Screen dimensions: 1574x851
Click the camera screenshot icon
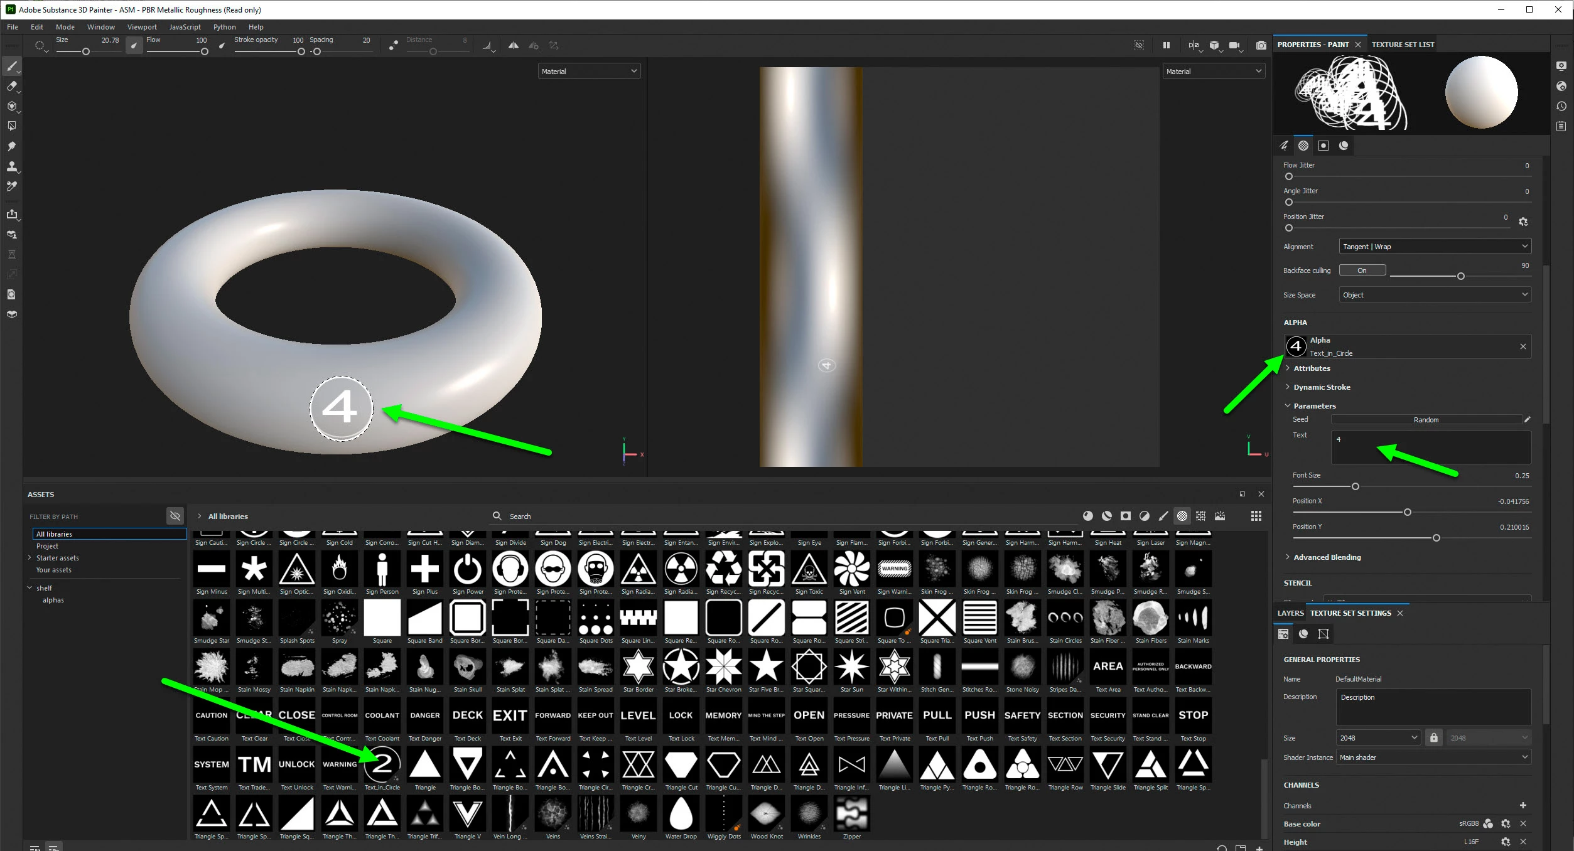coord(1261,45)
